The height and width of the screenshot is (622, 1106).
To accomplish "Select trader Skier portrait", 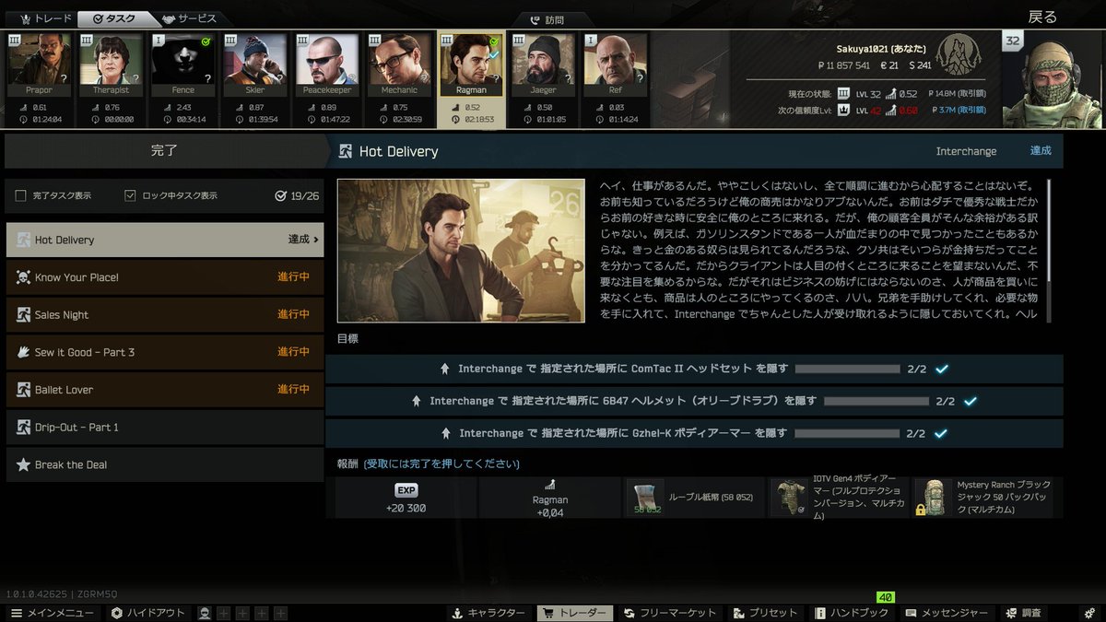I will (255, 65).
